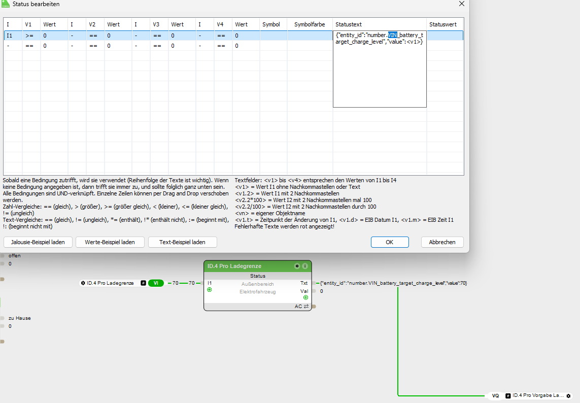Click Txt output label on block
The image size is (580, 403).
coord(303,283)
